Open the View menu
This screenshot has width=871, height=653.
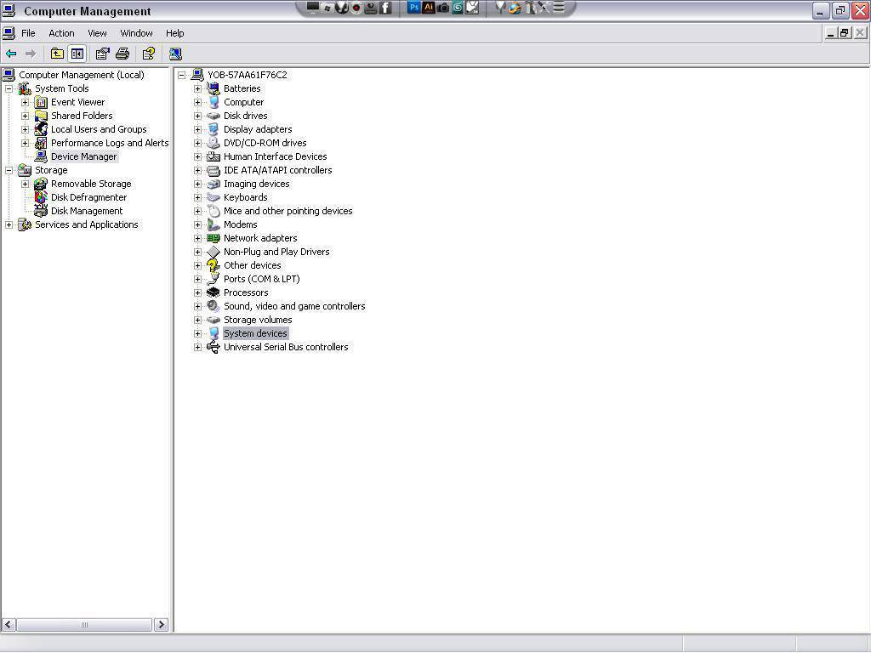tap(97, 33)
